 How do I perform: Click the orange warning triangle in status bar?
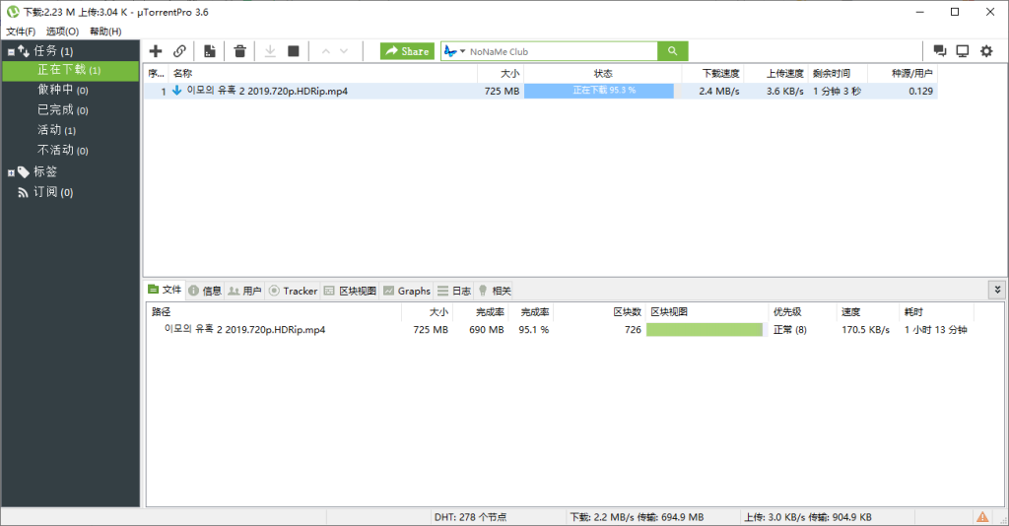point(982,516)
